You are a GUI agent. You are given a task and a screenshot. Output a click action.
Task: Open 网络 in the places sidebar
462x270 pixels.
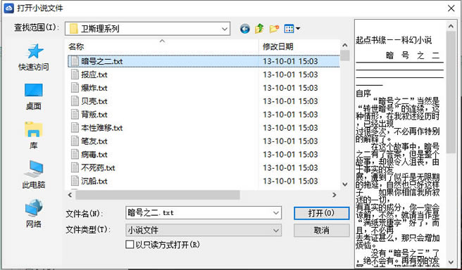point(33,214)
